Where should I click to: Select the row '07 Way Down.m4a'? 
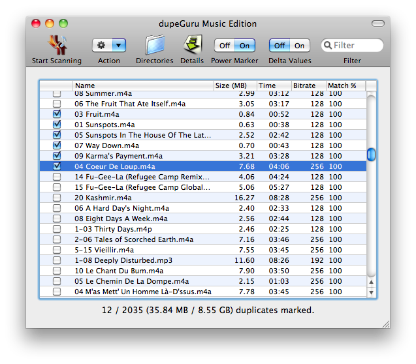click(x=203, y=145)
